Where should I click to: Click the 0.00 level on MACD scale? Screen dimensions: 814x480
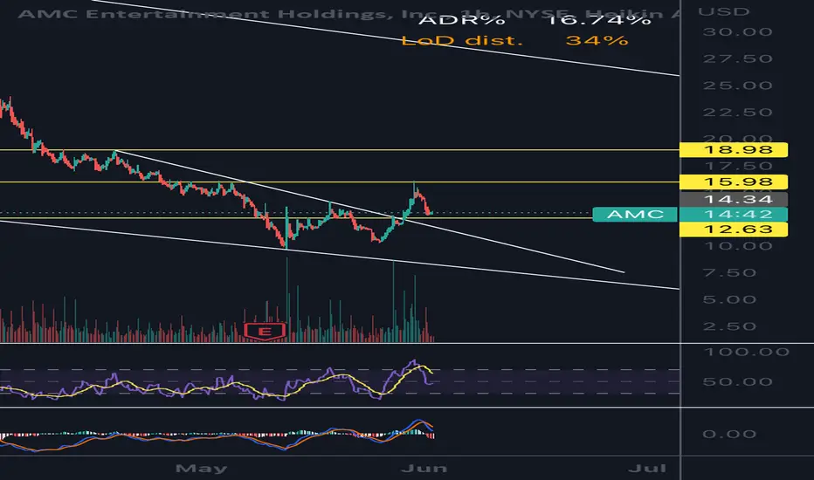(x=729, y=434)
